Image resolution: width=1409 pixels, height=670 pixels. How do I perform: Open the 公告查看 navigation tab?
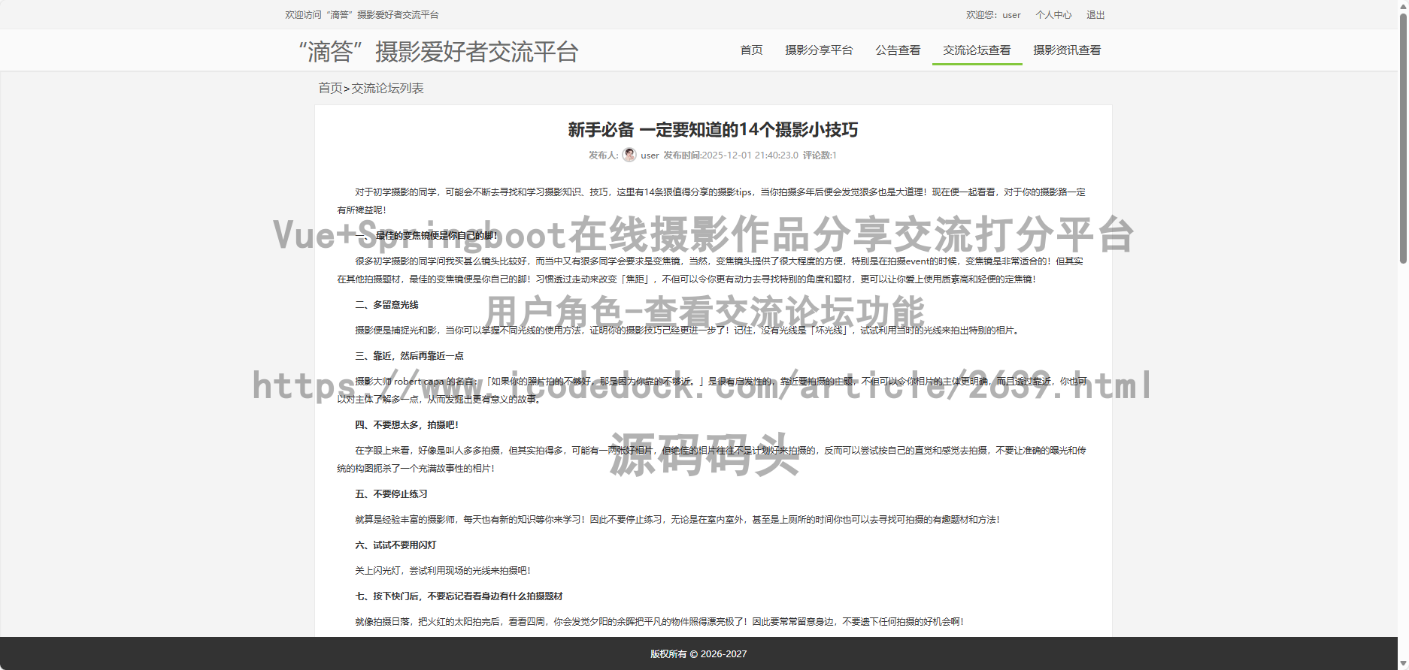[x=898, y=50]
